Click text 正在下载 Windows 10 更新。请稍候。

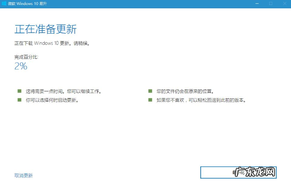click(x=52, y=43)
